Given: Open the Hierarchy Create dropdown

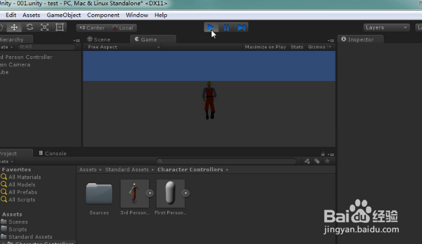Looking at the screenshot, I should (x=7, y=47).
